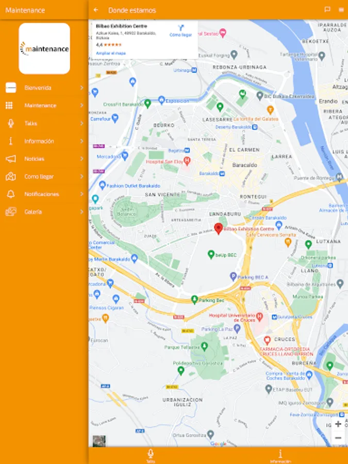Image resolution: width=348 pixels, height=464 pixels.
Task: Go back using the header arrow
Action: pos(96,10)
